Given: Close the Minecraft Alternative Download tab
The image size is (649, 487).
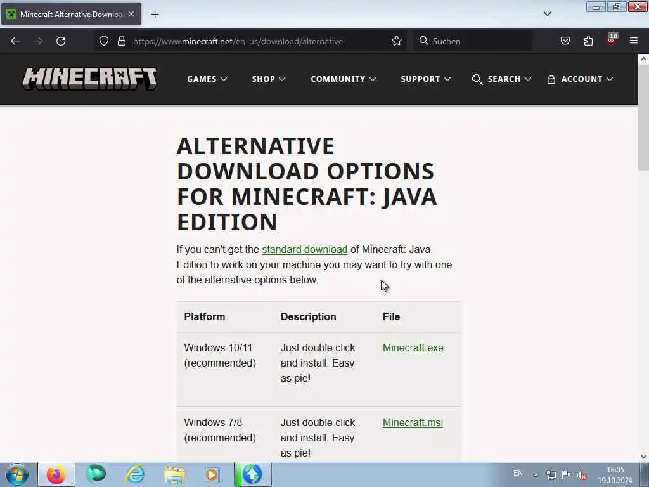Looking at the screenshot, I should [131, 14].
